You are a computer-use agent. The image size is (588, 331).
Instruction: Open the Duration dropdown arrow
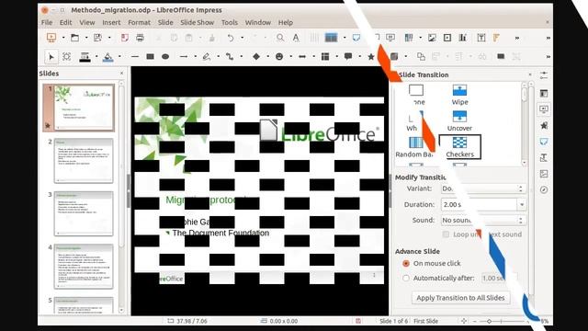tap(522, 204)
